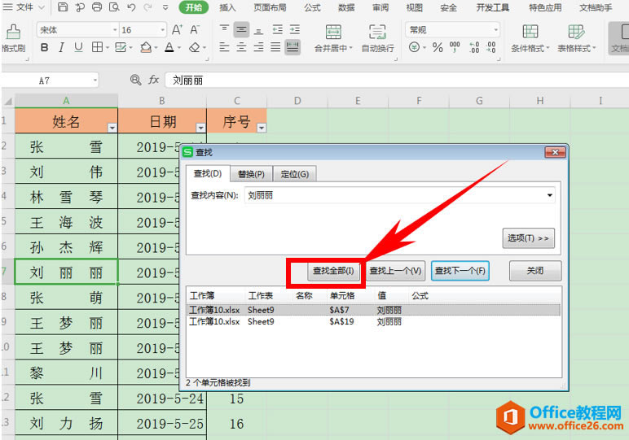Click the currency format icon

pos(415,48)
